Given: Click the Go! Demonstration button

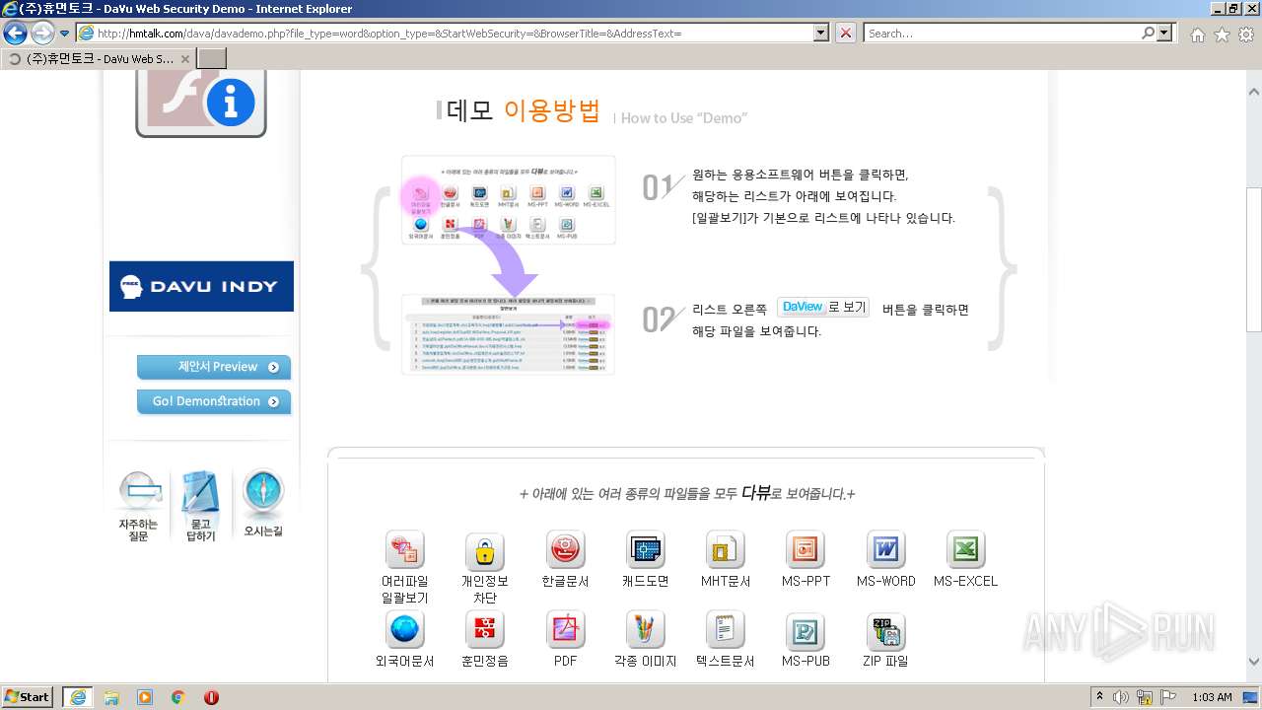Looking at the screenshot, I should pyautogui.click(x=214, y=401).
